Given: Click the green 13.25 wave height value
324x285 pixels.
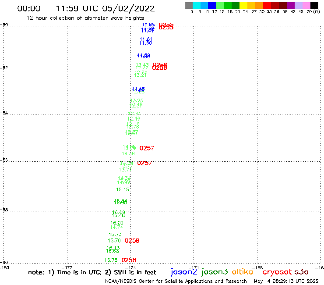Looking at the screenshot, I should click(x=137, y=100).
